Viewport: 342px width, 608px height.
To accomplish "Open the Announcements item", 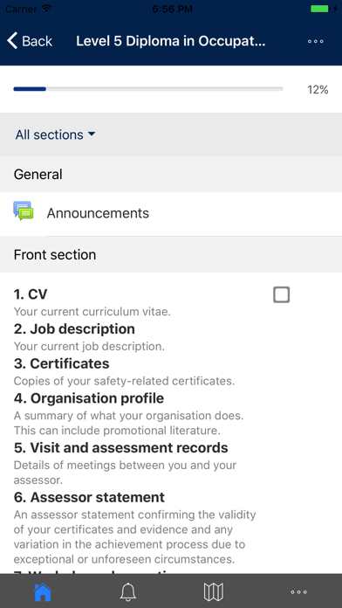I will click(171, 213).
